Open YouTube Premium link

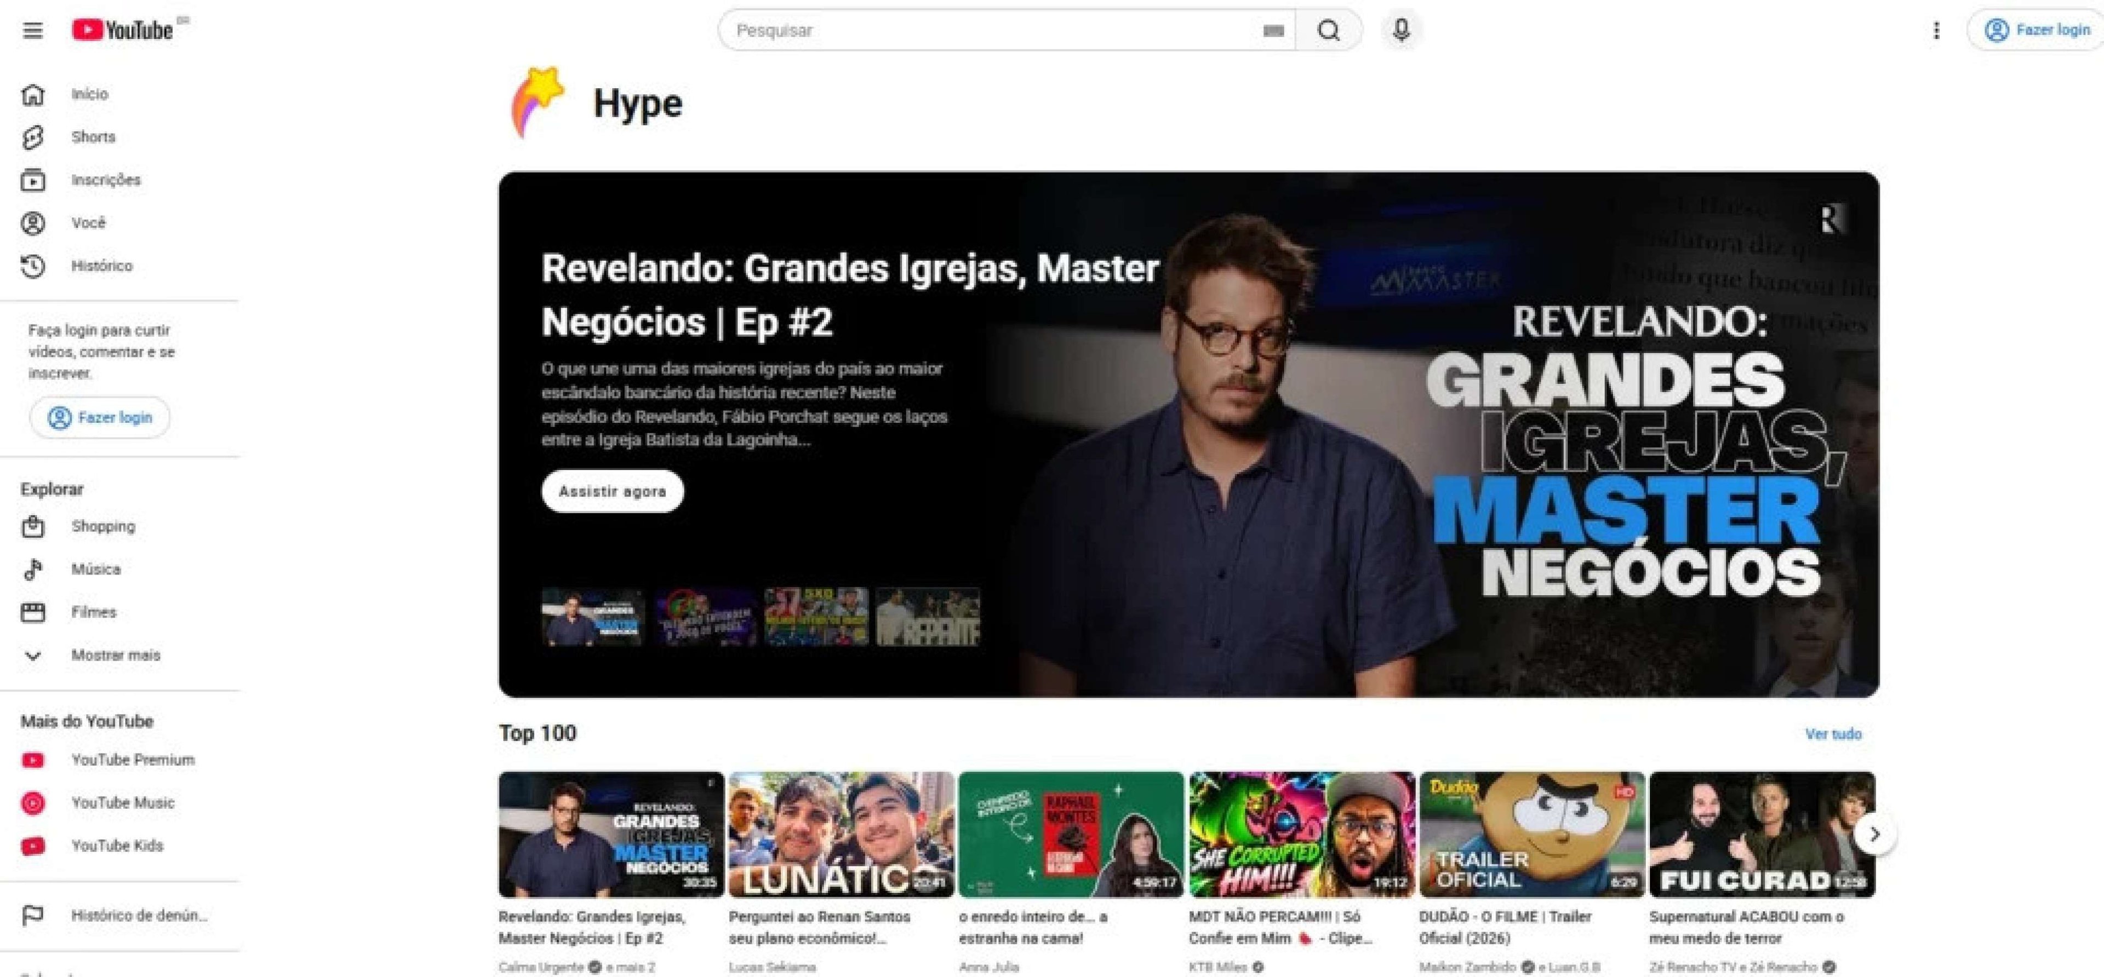pyautogui.click(x=119, y=760)
